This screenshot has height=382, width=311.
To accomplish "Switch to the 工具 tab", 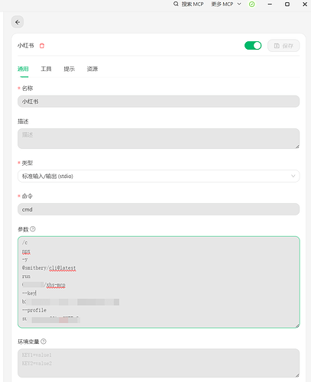I will [46, 69].
